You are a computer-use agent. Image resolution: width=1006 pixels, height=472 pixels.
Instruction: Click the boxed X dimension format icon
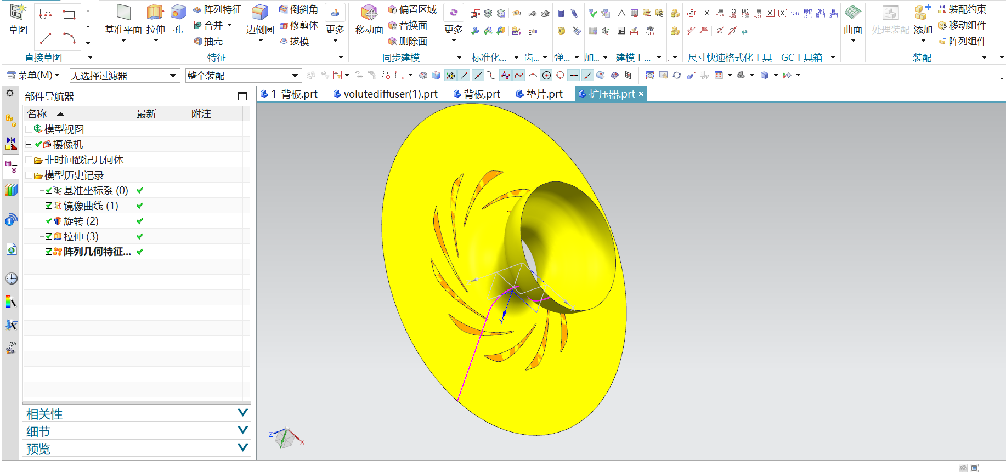tap(770, 13)
